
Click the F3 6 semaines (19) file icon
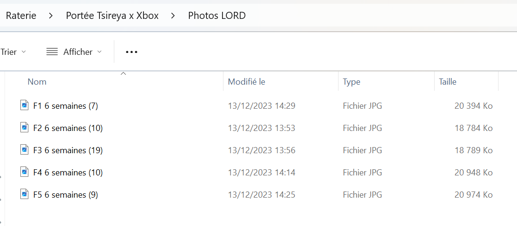coord(25,150)
